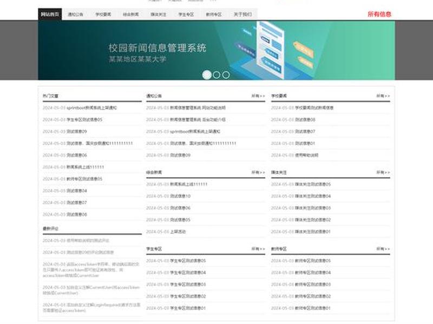
Task: Open 所有>> link in 媒体关注 section
Action: (x=383, y=172)
